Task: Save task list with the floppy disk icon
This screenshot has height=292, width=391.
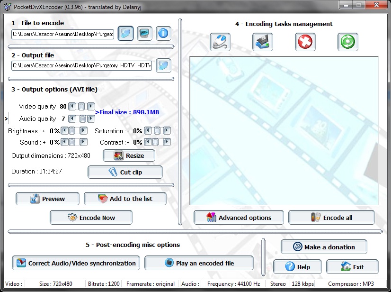Action: 263,42
